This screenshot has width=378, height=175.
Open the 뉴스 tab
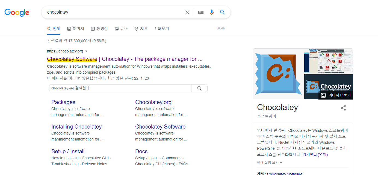(x=121, y=29)
